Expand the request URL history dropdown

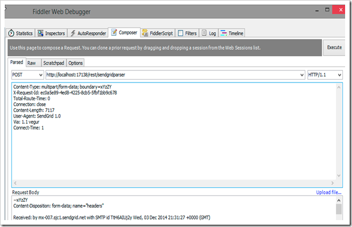coord(302,75)
